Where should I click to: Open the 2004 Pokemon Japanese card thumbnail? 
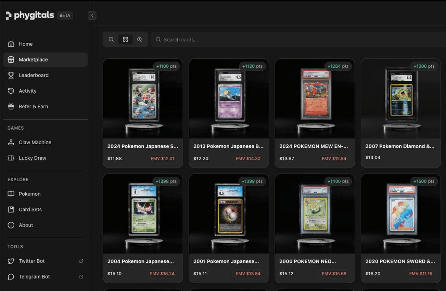[143, 214]
